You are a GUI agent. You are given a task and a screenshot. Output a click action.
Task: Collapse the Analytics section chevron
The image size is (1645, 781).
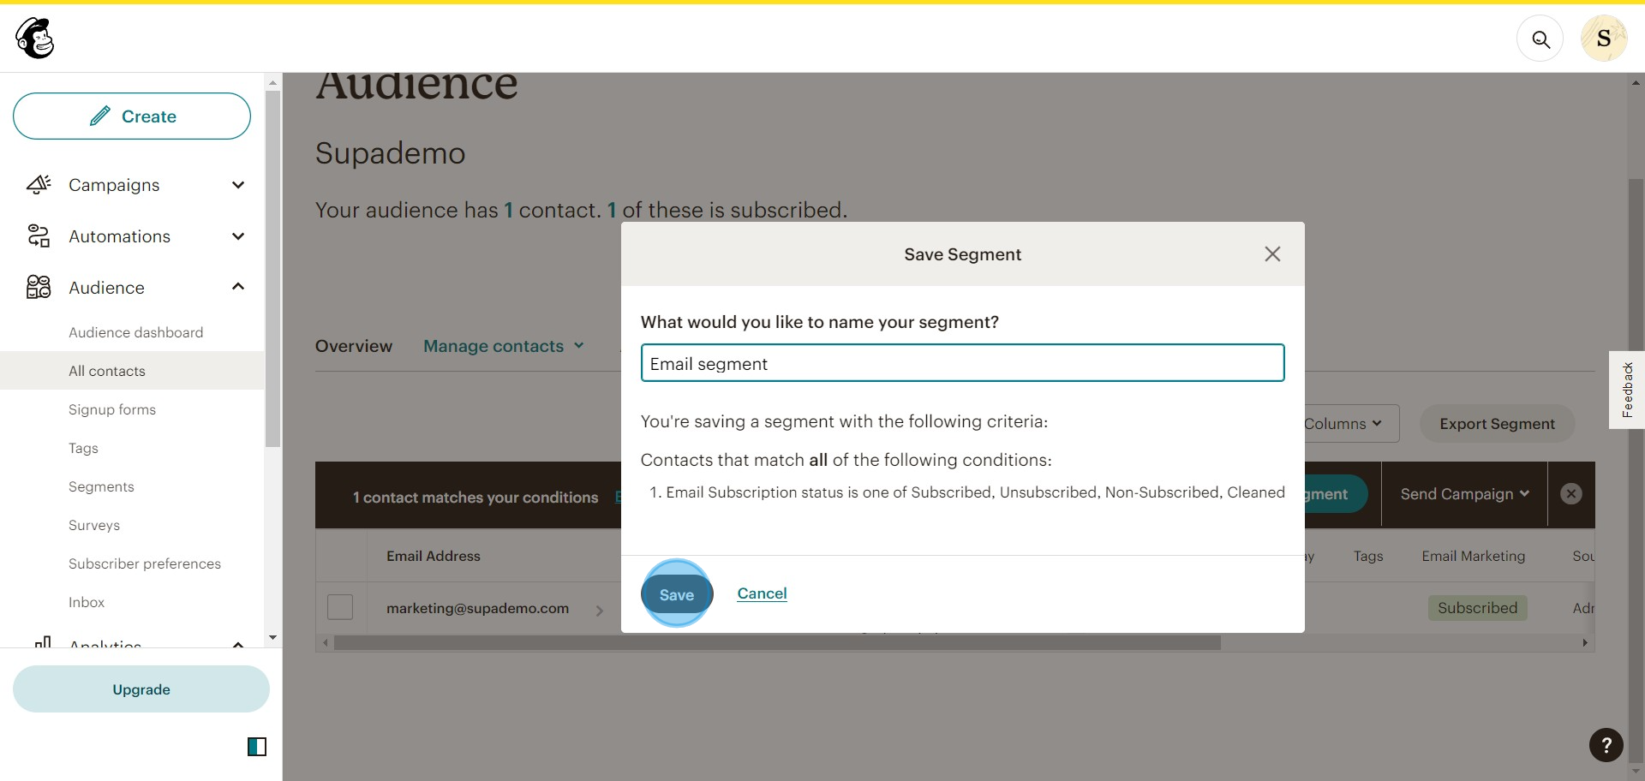click(238, 643)
